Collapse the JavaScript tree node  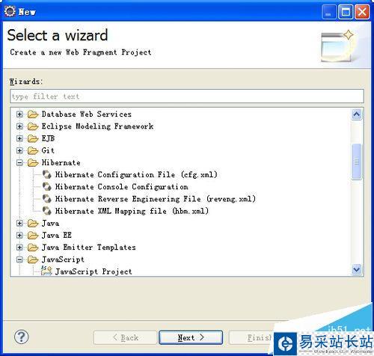click(19, 260)
